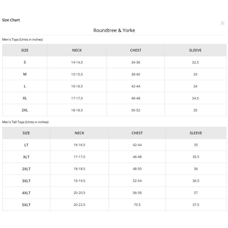Pick the 5XLT size cell

pyautogui.click(x=26, y=205)
